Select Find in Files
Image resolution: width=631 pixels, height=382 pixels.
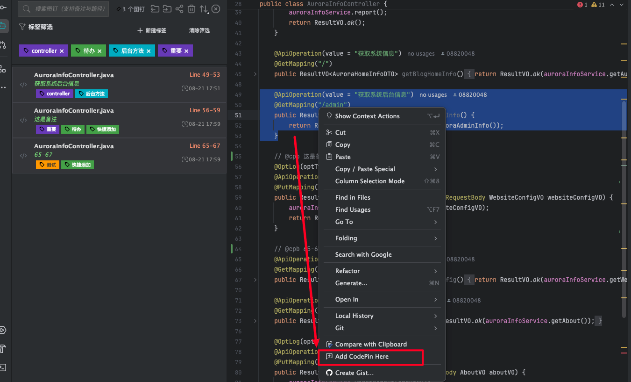coord(382,197)
